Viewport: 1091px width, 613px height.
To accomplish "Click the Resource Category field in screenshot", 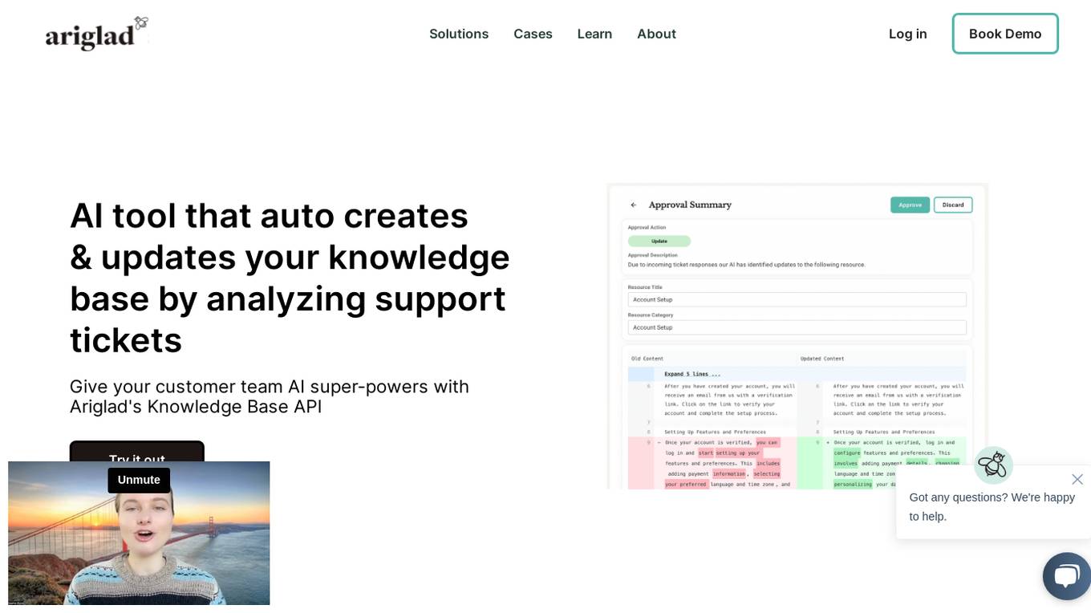I will coord(797,327).
